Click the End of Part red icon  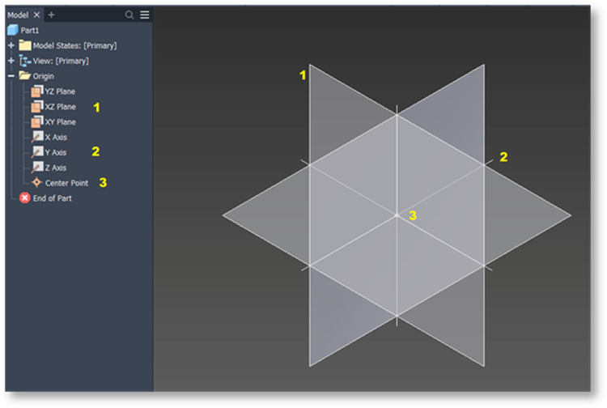coord(25,198)
